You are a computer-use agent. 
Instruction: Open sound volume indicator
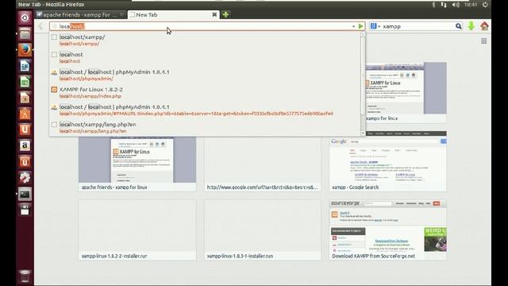(x=456, y=5)
